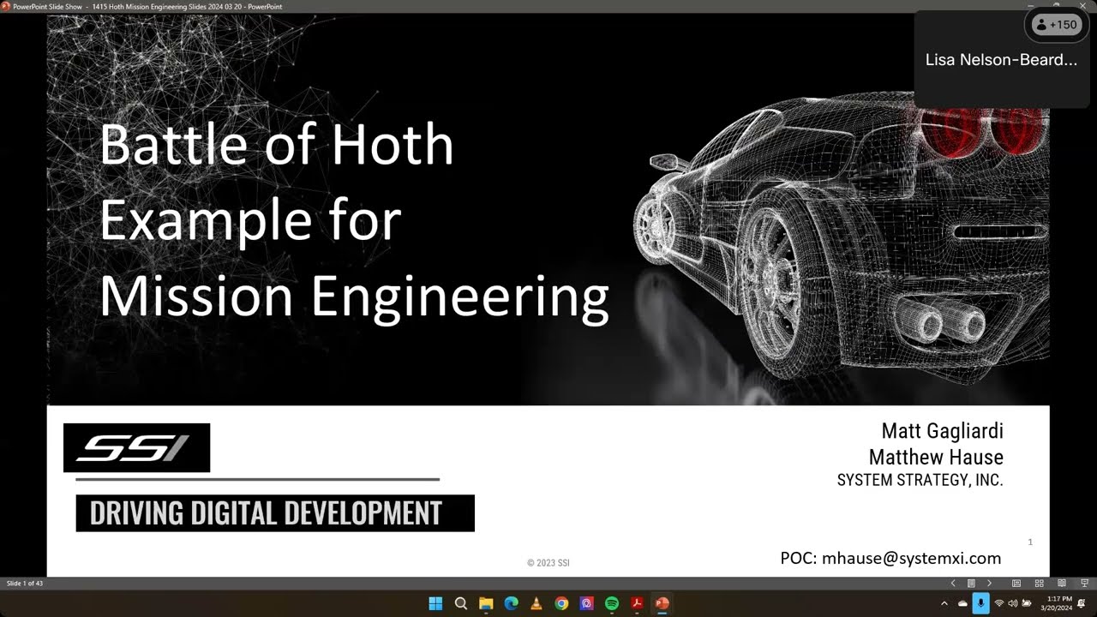The height and width of the screenshot is (617, 1097).
Task: Open the notification bell in the tray
Action: (x=1082, y=603)
